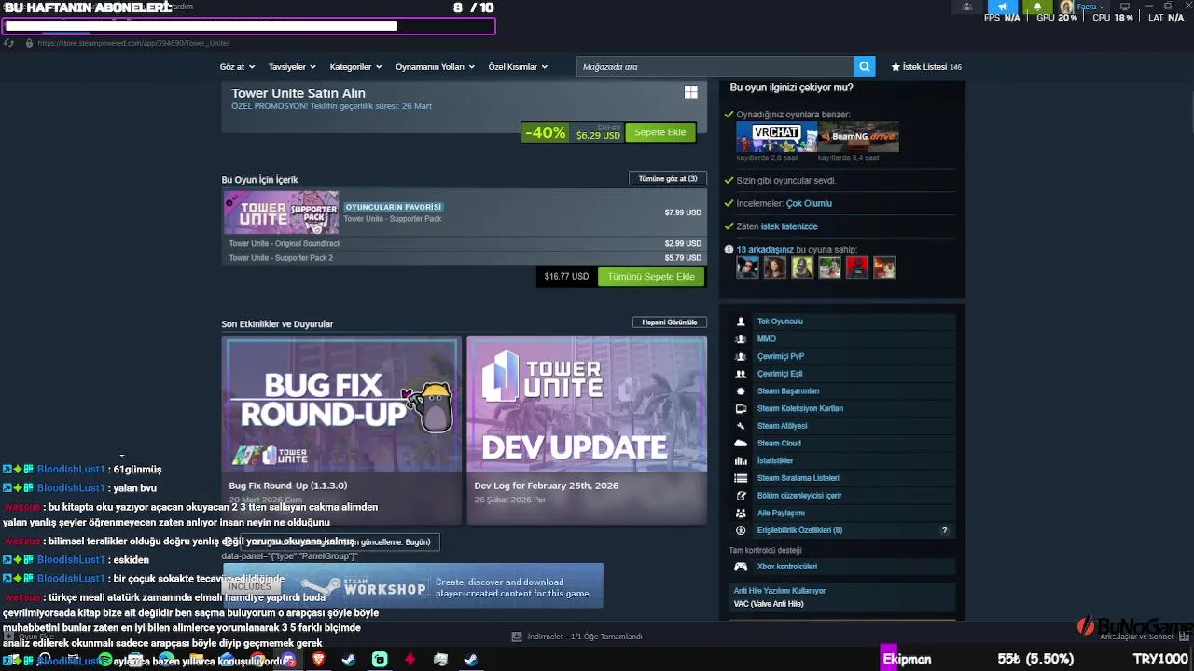The image size is (1194, 671).
Task: Open the red lightning app in taskbar
Action: click(x=410, y=660)
